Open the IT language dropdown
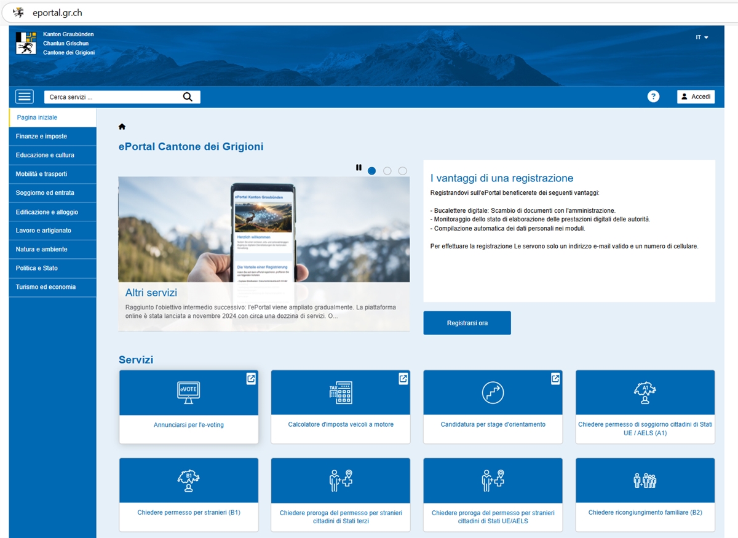 click(x=702, y=38)
